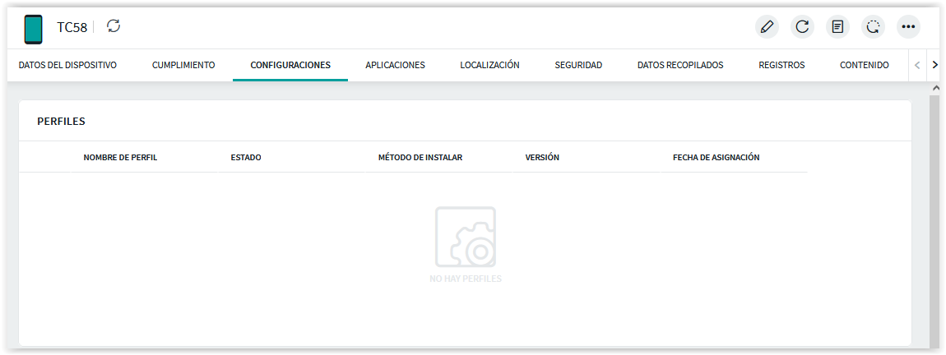This screenshot has height=355, width=946.
Task: Open the Seguridad tab
Action: tap(578, 65)
